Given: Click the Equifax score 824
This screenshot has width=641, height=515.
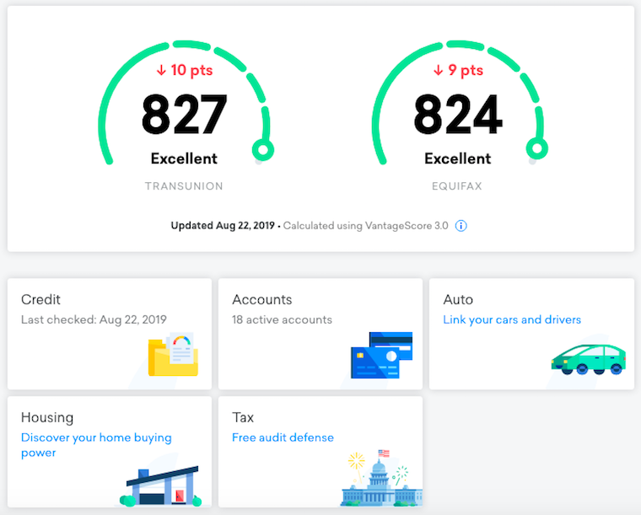Looking at the screenshot, I should (x=458, y=115).
